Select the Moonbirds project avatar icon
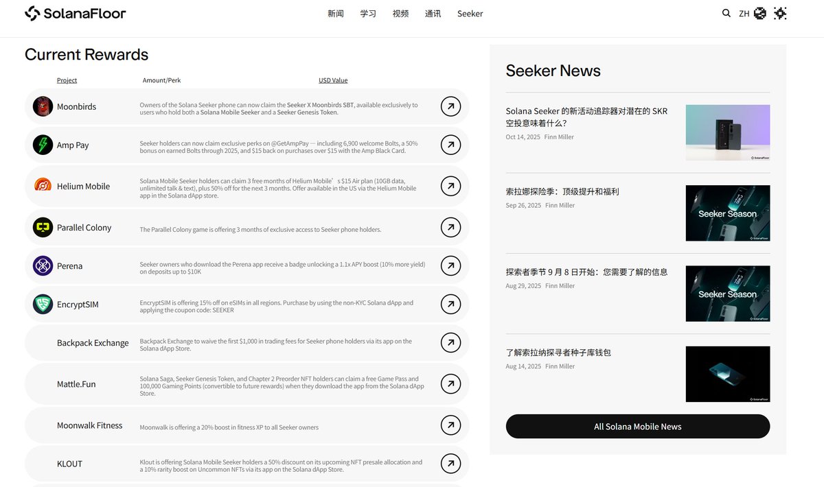The image size is (824, 487). coord(42,106)
